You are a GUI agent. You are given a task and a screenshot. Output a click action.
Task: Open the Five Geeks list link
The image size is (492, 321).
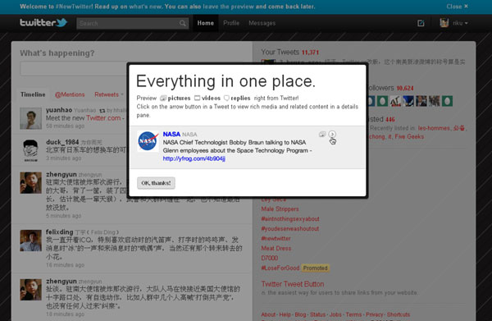[x=409, y=136]
